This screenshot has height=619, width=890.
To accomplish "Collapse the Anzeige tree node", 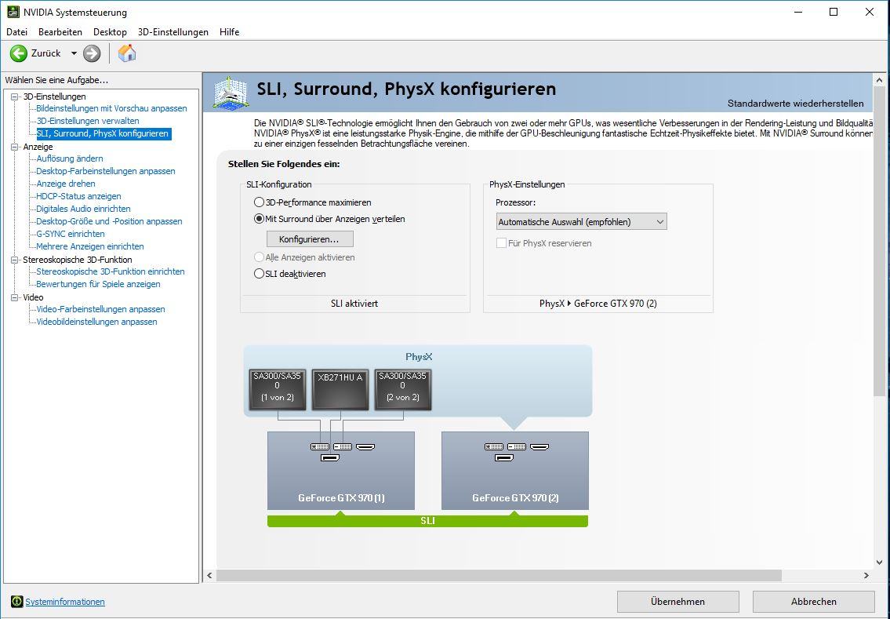I will tap(15, 147).
